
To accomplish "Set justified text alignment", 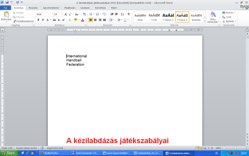I will [105, 20].
